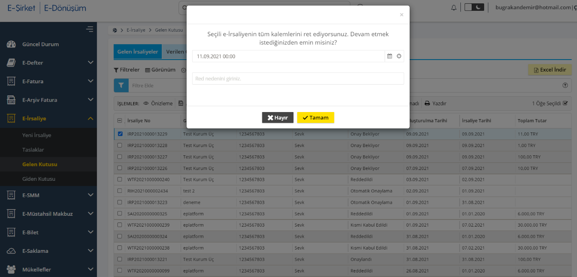
Task: Switch to Gelen İrsaliyeler tab
Action: [138, 52]
